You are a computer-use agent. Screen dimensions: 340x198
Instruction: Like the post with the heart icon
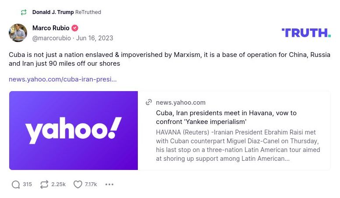[x=78, y=184]
